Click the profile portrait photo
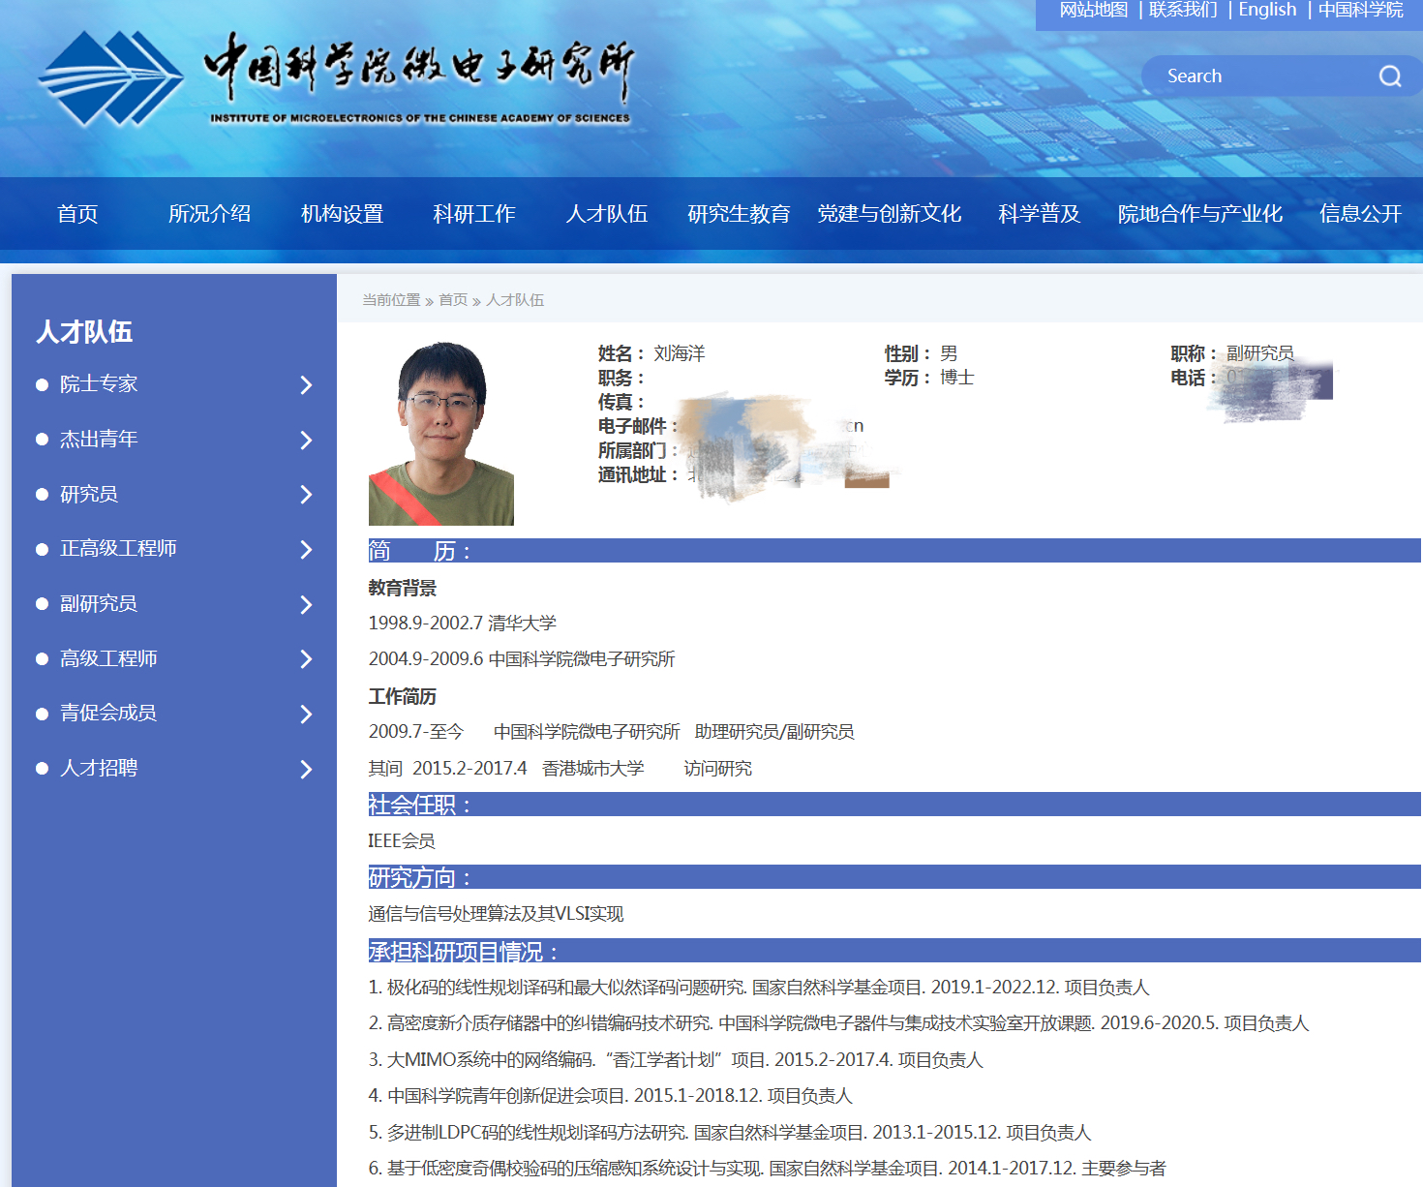 441,433
